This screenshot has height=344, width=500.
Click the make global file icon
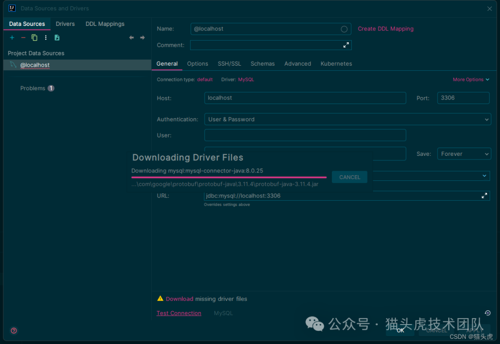pos(57,37)
